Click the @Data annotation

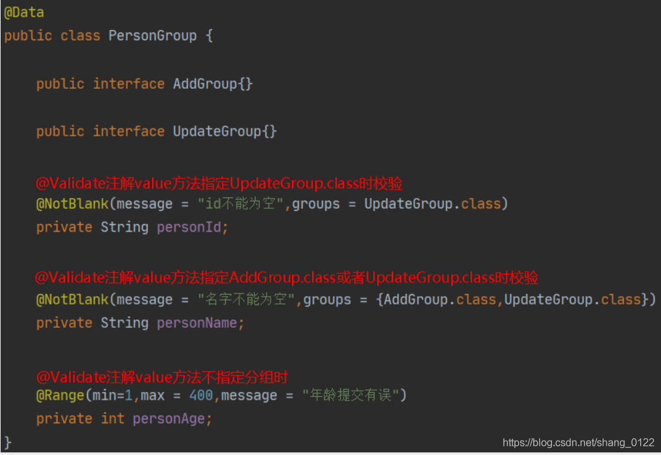tap(24, 12)
